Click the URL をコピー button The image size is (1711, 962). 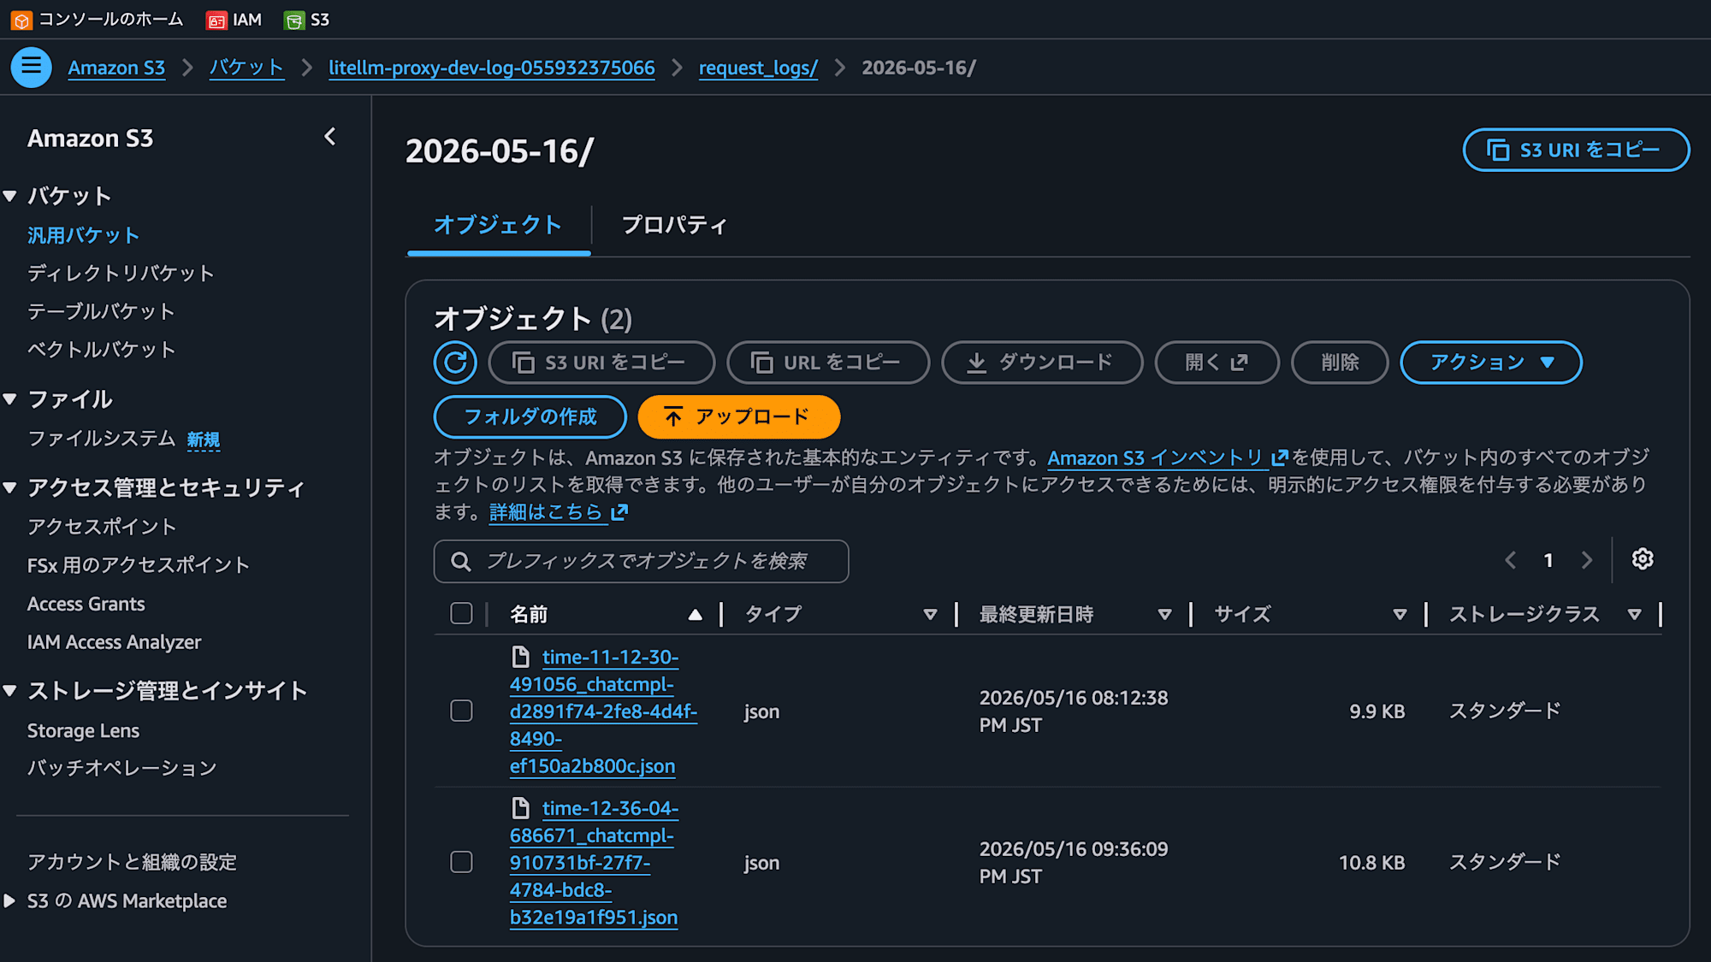[x=828, y=363]
